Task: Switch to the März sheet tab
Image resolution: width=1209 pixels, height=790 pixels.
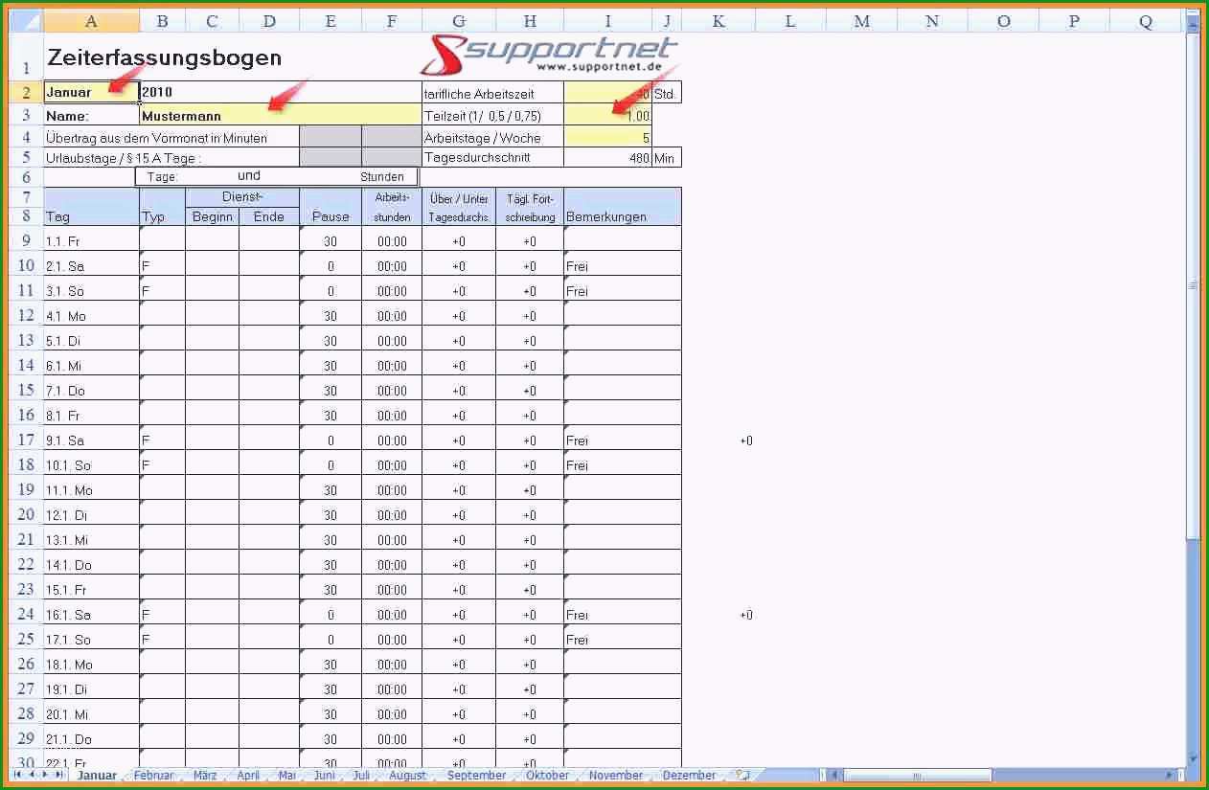Action: click(x=205, y=776)
